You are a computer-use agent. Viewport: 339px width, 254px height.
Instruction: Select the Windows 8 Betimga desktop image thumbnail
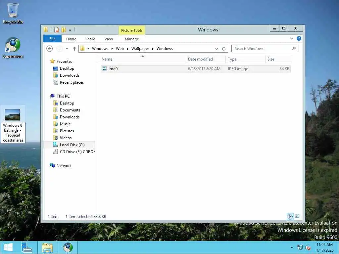pos(13,115)
